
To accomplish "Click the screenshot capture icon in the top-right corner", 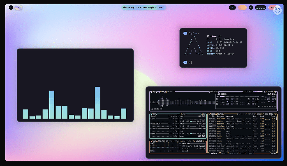I will (x=278, y=11).
